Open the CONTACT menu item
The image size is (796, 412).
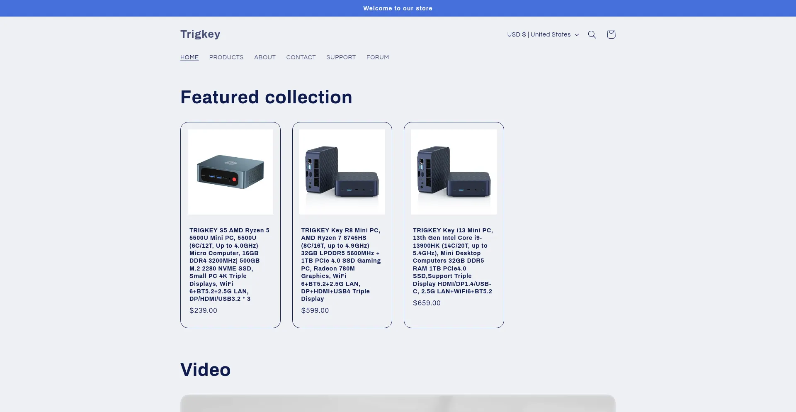301,57
